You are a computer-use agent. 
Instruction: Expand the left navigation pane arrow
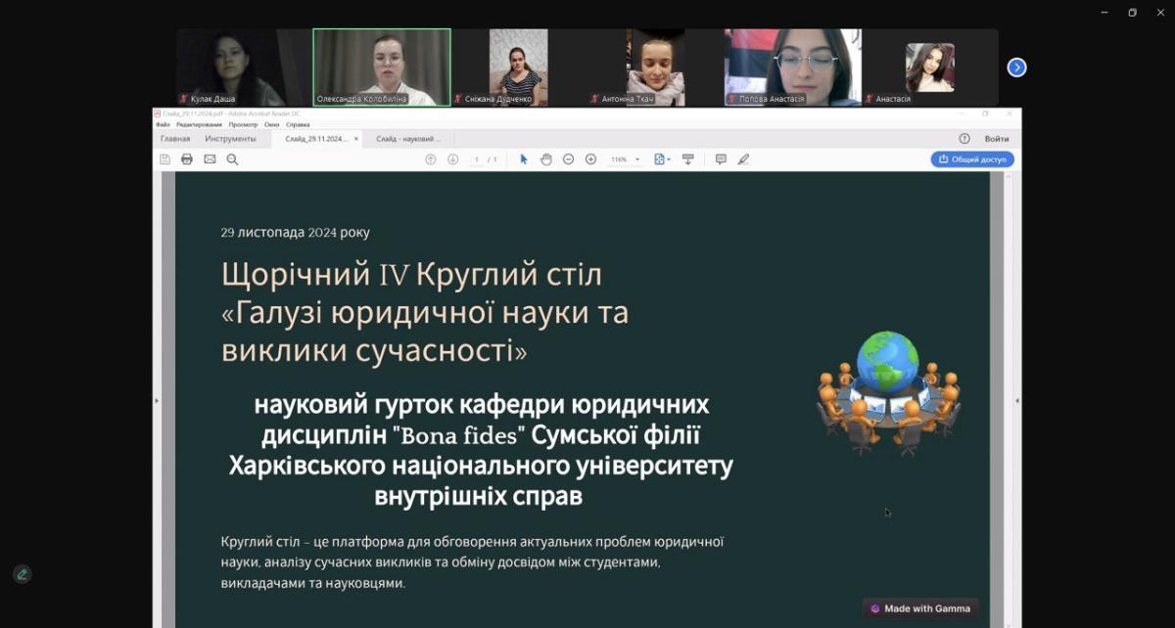[x=157, y=400]
